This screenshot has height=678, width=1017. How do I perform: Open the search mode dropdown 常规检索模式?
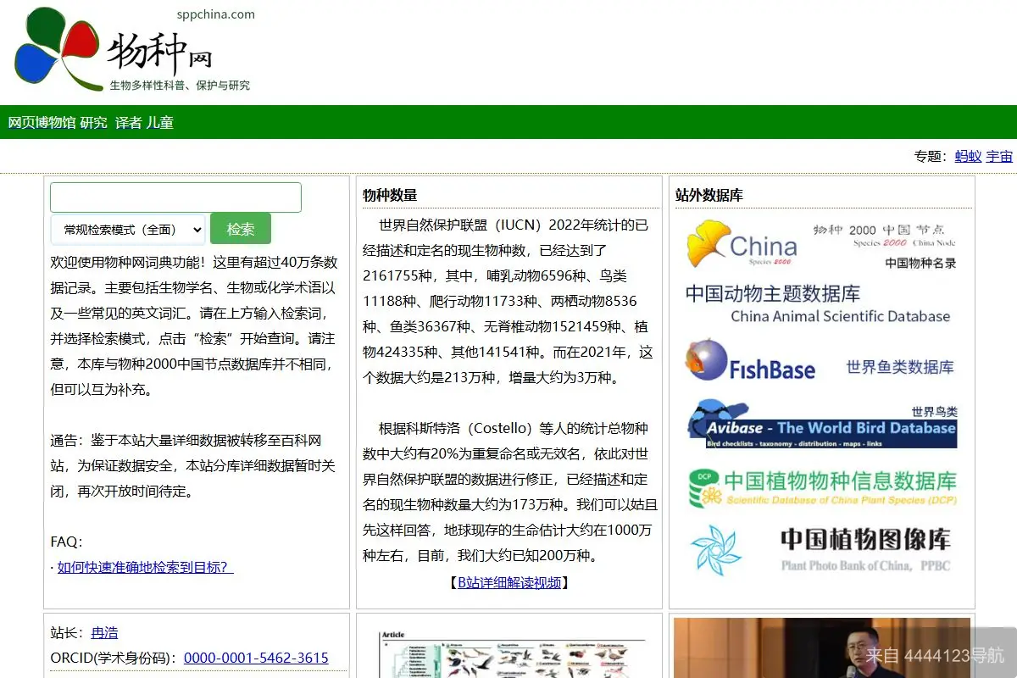click(127, 229)
